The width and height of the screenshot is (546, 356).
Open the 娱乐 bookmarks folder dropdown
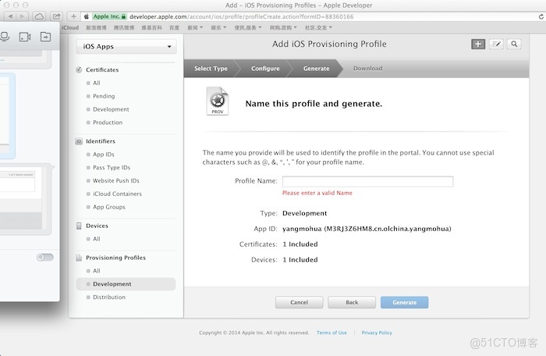click(218, 27)
